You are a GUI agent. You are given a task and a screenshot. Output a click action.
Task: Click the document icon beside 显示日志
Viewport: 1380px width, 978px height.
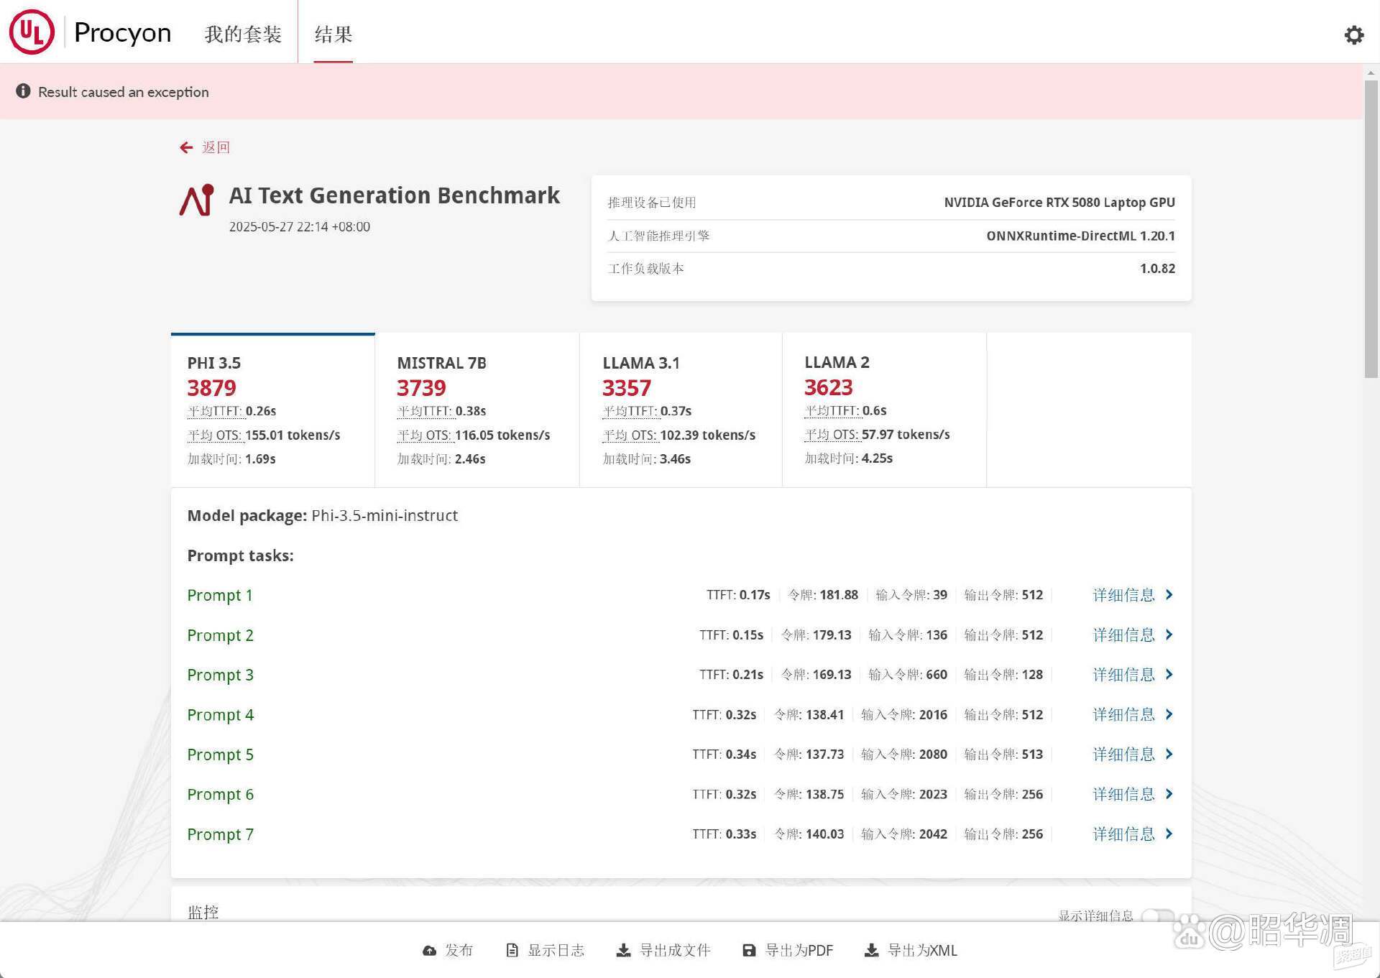pyautogui.click(x=512, y=951)
